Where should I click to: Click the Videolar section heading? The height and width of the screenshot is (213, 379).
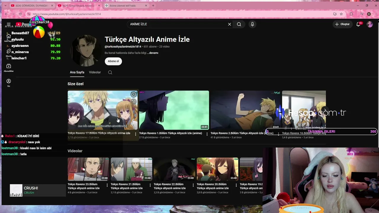pyautogui.click(x=75, y=151)
